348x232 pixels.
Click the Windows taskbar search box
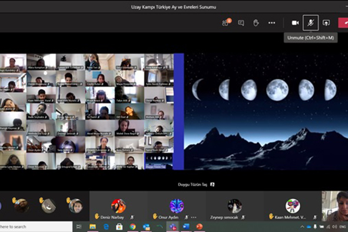tap(36, 227)
